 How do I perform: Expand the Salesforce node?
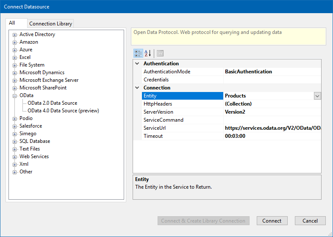coord(14,126)
